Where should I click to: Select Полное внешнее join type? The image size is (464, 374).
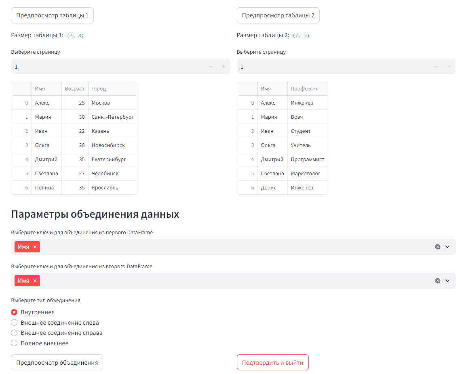coord(14,343)
